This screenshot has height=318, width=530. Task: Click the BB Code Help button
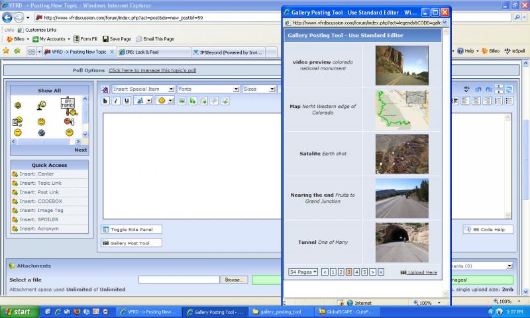pos(488,229)
